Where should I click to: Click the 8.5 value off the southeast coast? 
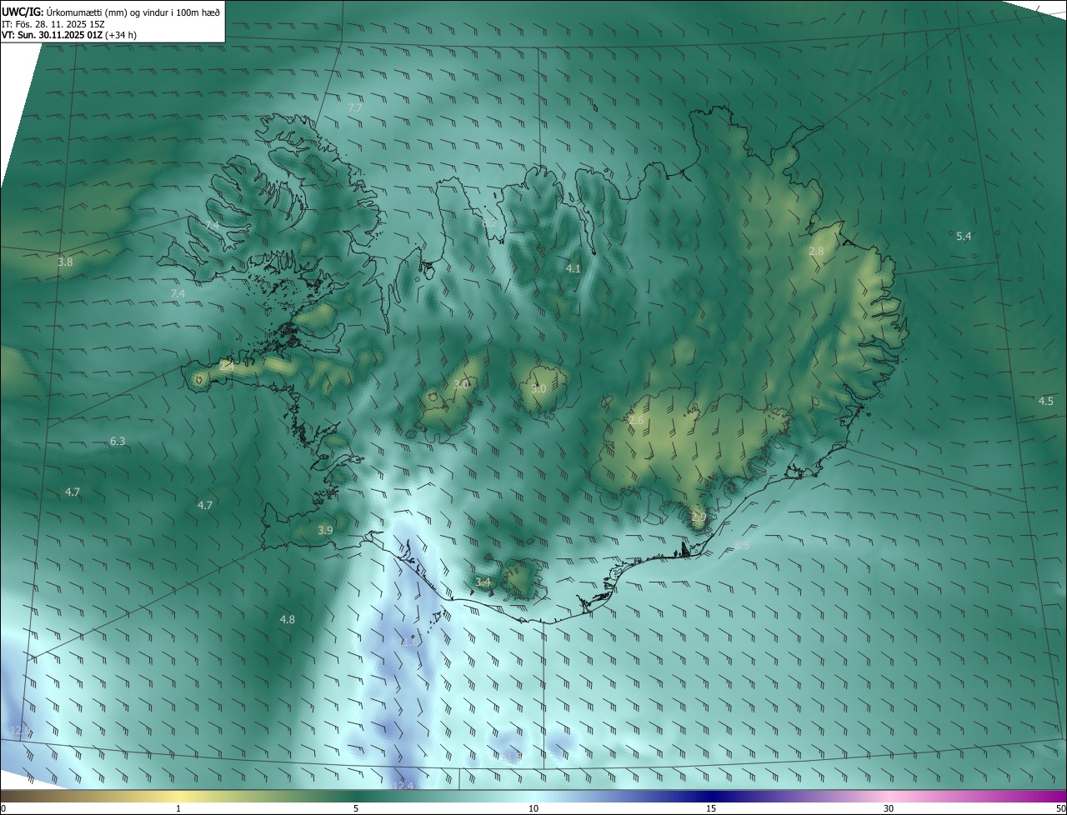coord(743,545)
